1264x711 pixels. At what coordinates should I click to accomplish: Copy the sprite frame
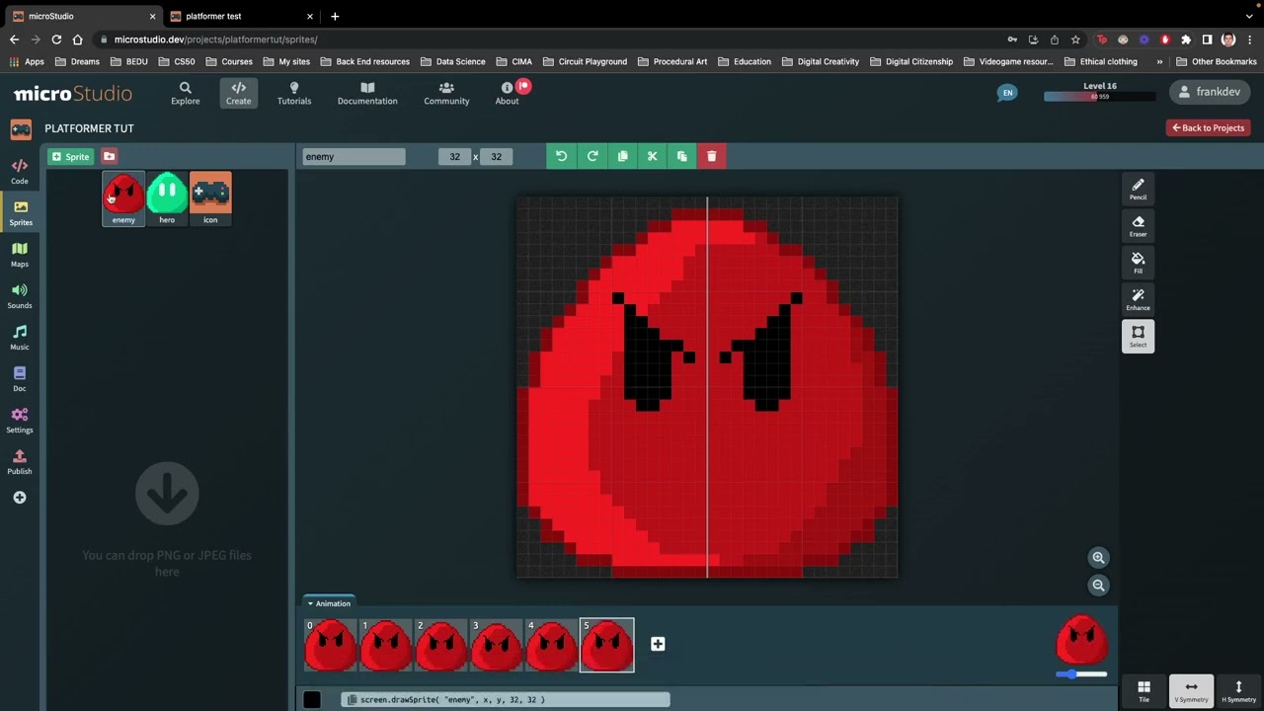click(x=622, y=156)
